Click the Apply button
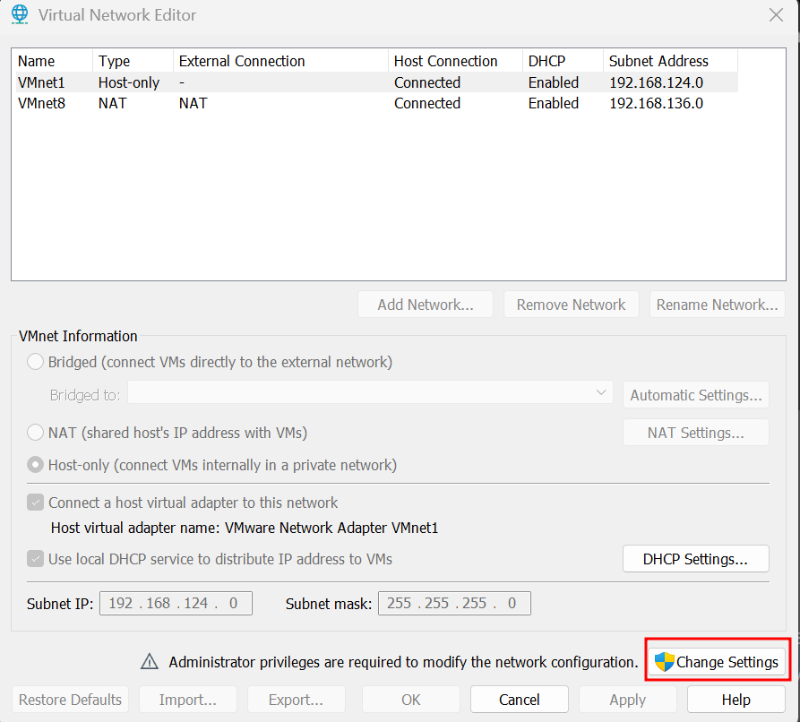Viewport: 800px width, 722px height. [628, 700]
